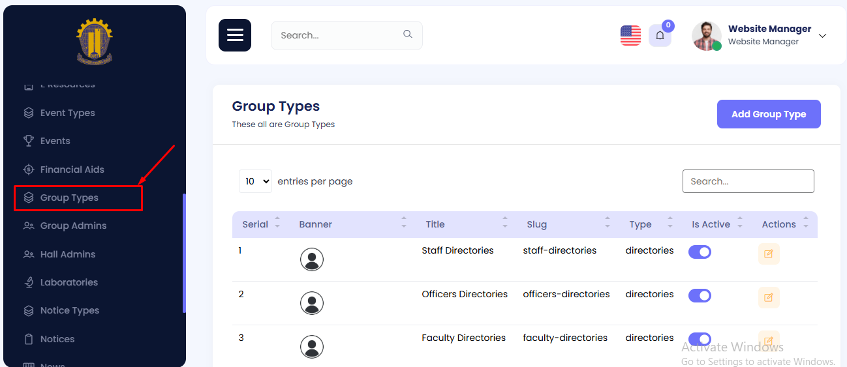This screenshot has height=367, width=847.
Task: Click the US flag language icon
Action: click(630, 35)
